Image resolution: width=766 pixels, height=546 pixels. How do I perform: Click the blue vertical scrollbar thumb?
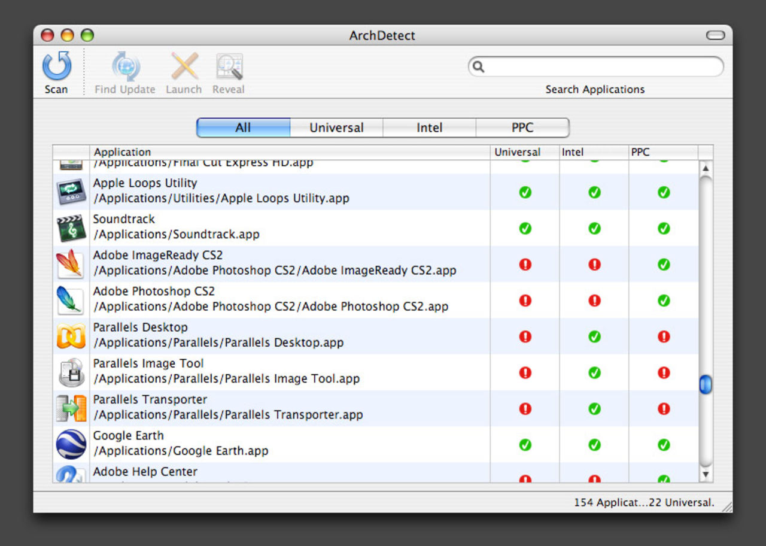pos(706,384)
